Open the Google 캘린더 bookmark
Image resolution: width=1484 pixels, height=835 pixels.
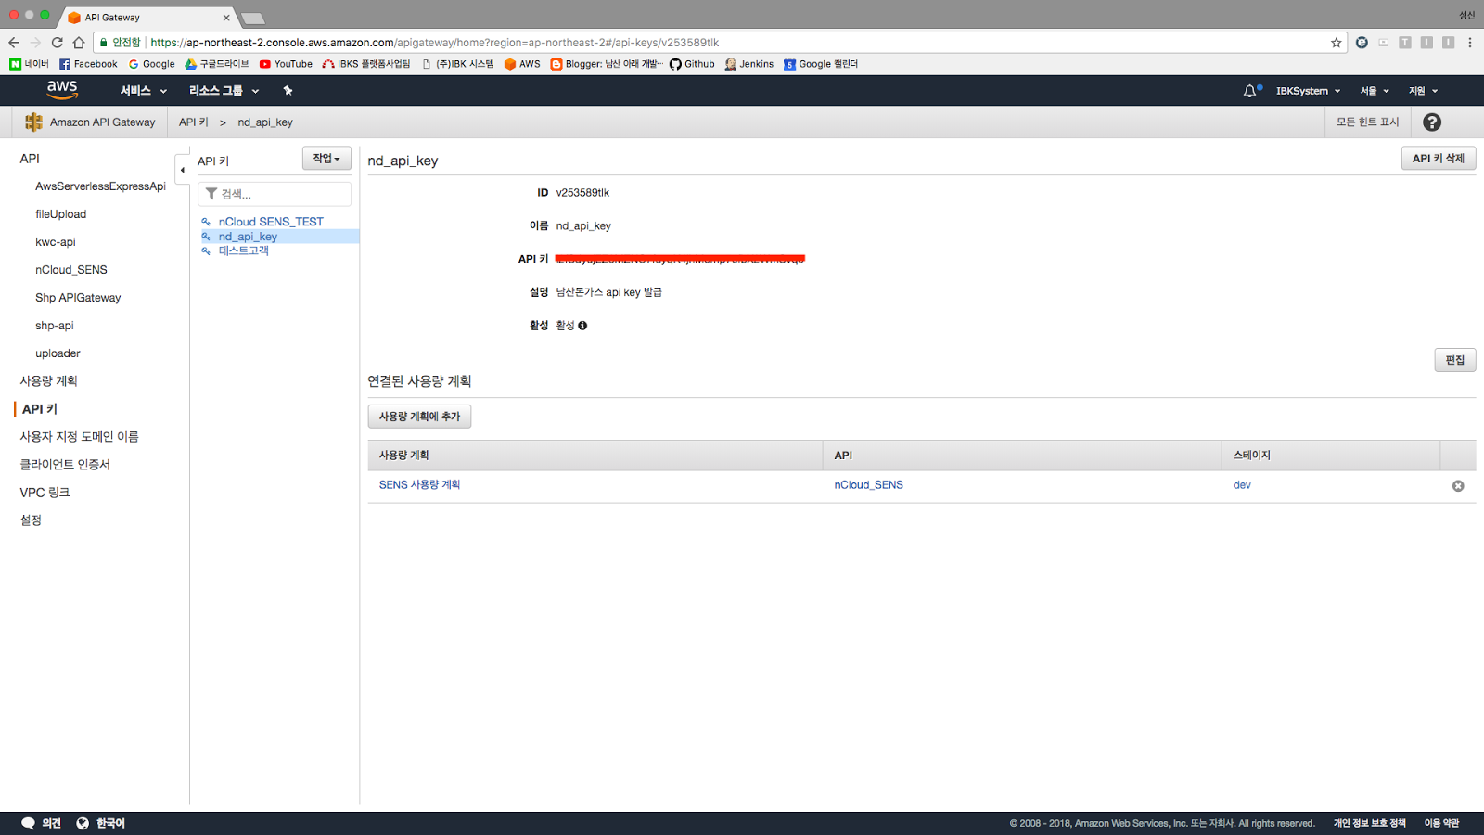(x=821, y=64)
